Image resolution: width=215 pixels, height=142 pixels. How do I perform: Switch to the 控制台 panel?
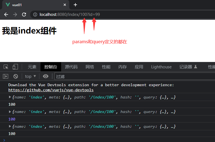pyautogui.click(x=51, y=67)
